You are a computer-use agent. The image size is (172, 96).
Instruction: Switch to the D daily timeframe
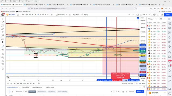[41, 15]
